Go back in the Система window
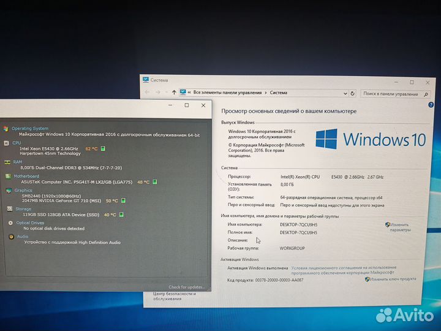The height and width of the screenshot is (331, 441). point(147,92)
